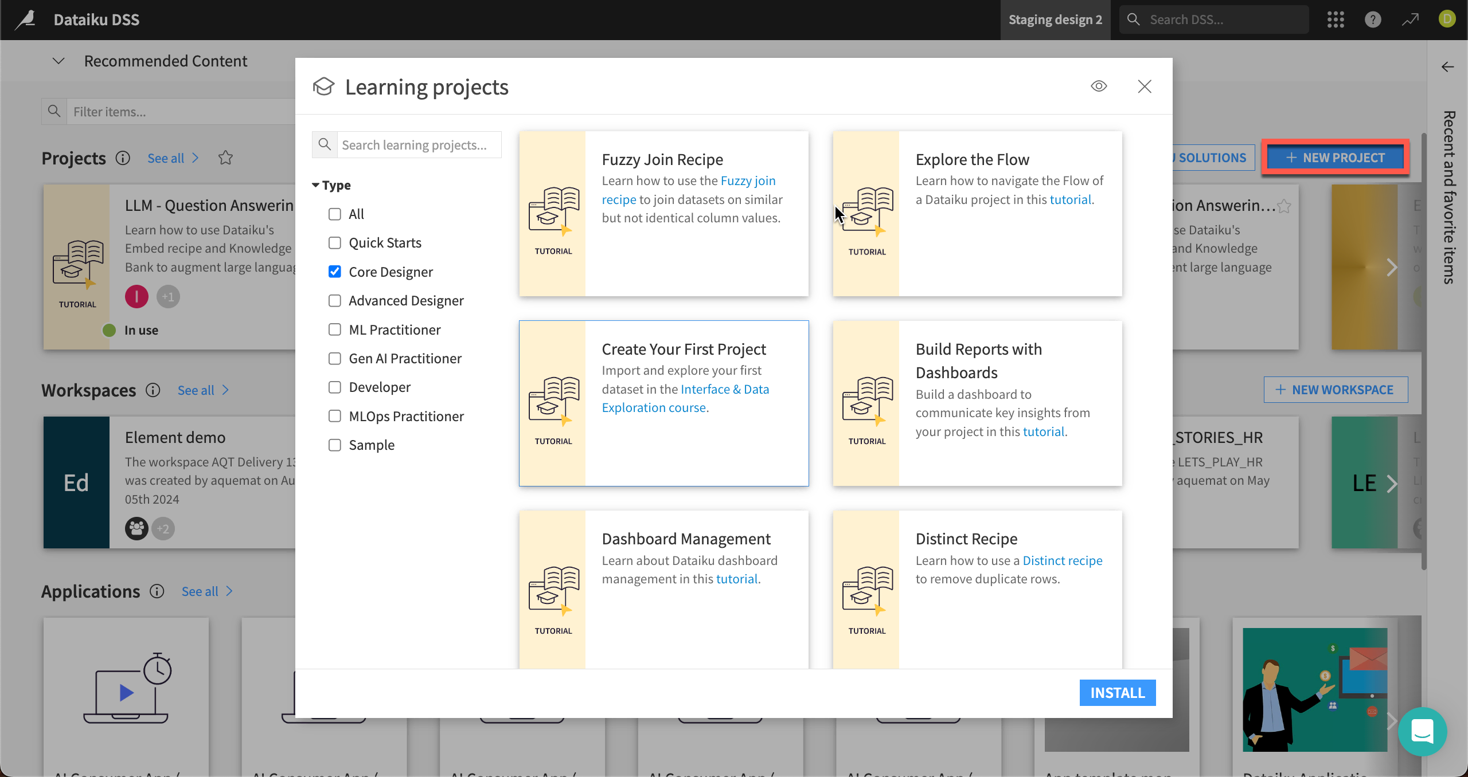Open See all link for Projects
The height and width of the screenshot is (777, 1468).
click(173, 158)
